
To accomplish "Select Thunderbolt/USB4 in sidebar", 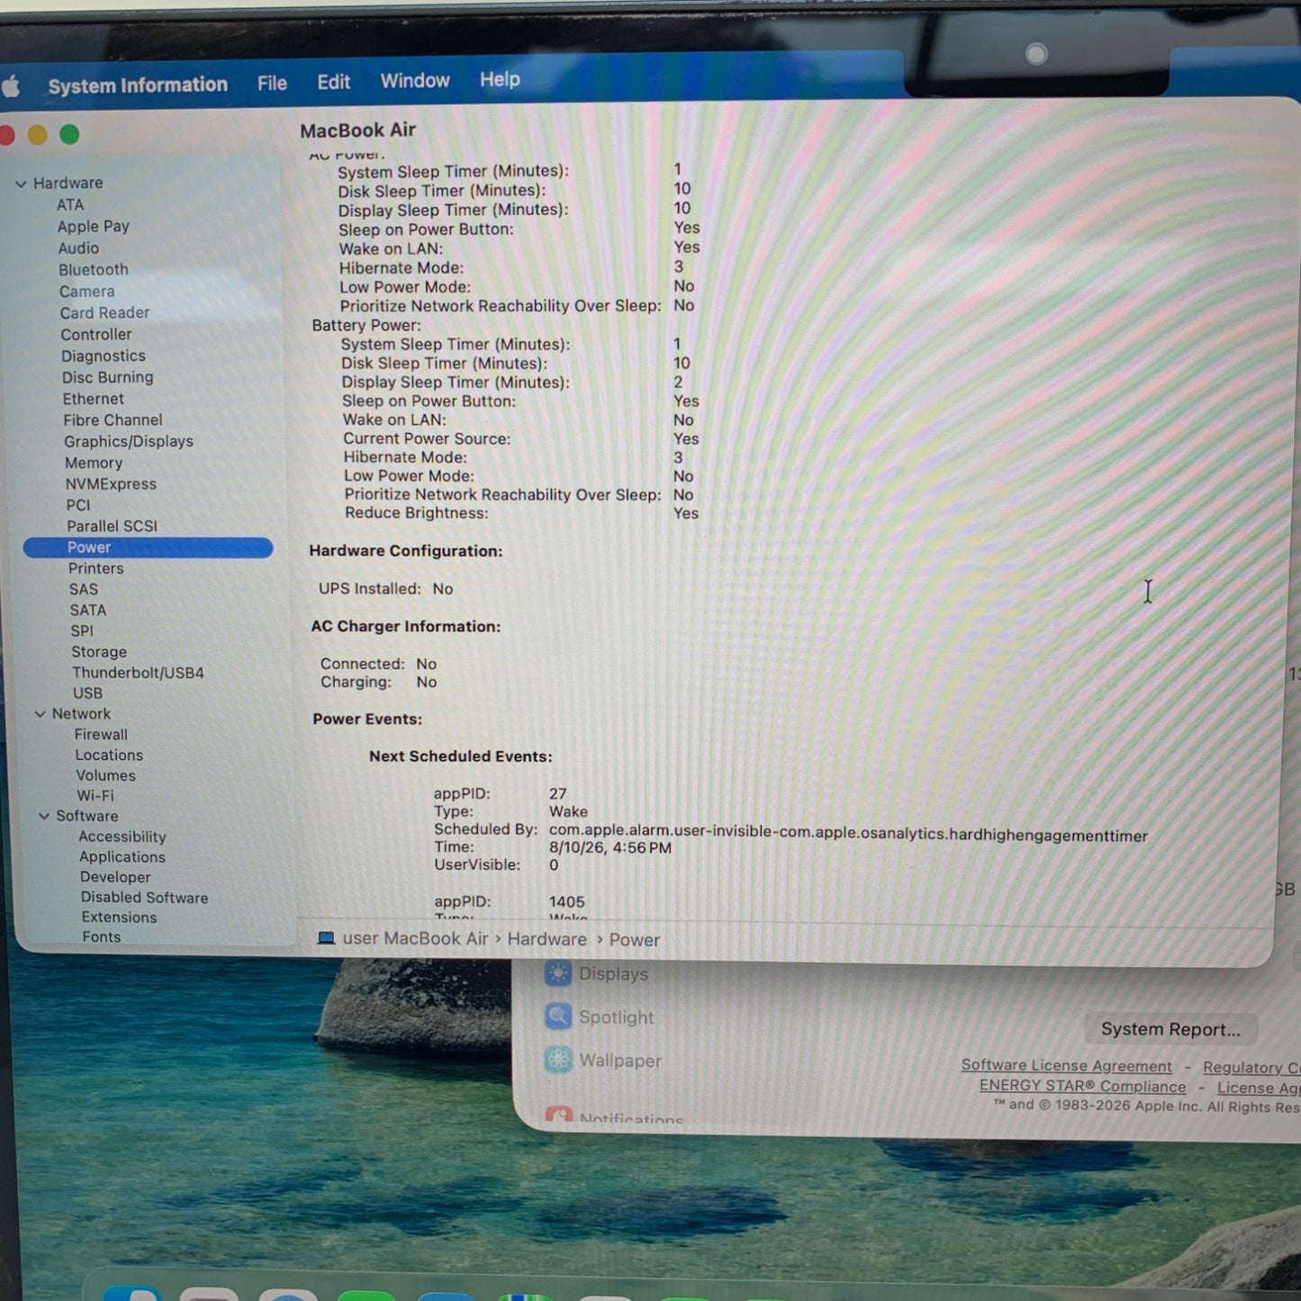I will click(x=138, y=673).
